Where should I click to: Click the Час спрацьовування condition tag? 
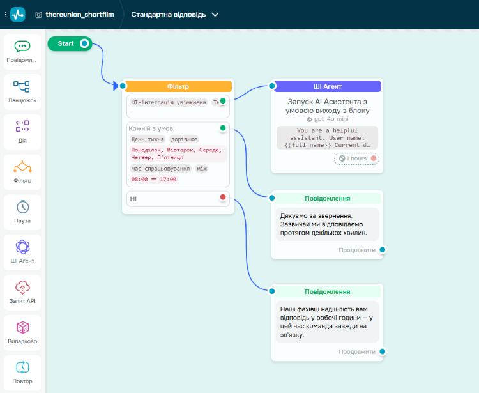tap(160, 169)
